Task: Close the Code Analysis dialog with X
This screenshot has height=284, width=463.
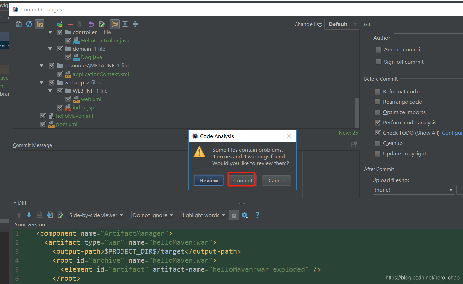Action: [x=289, y=136]
